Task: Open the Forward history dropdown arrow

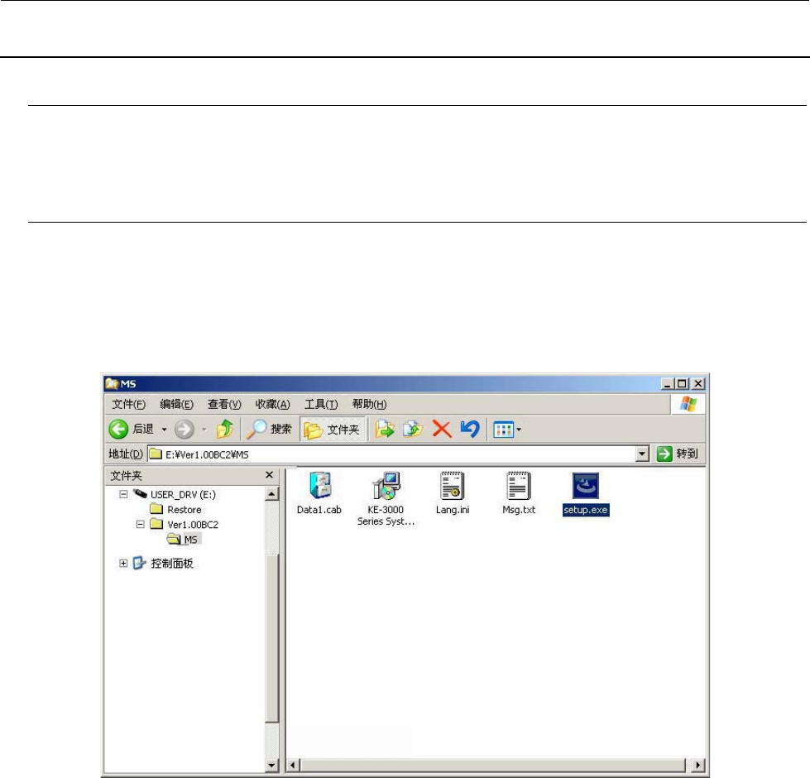Action: coord(204,430)
